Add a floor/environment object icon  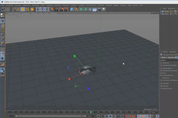point(95,10)
